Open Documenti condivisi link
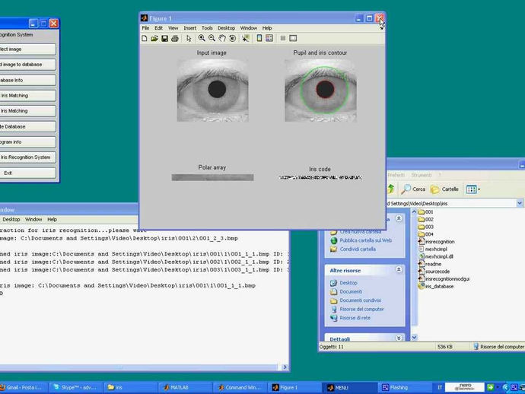The height and width of the screenshot is (394, 525). 360,300
